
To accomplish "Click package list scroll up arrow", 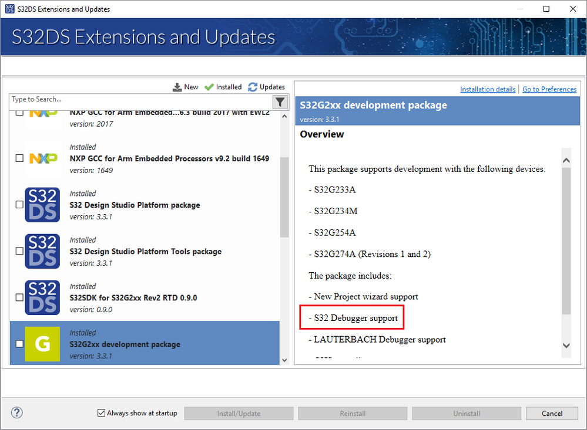I will pyautogui.click(x=284, y=116).
